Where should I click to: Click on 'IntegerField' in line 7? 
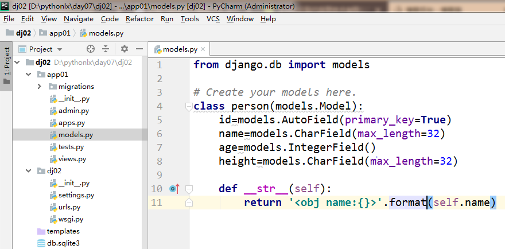326,147
